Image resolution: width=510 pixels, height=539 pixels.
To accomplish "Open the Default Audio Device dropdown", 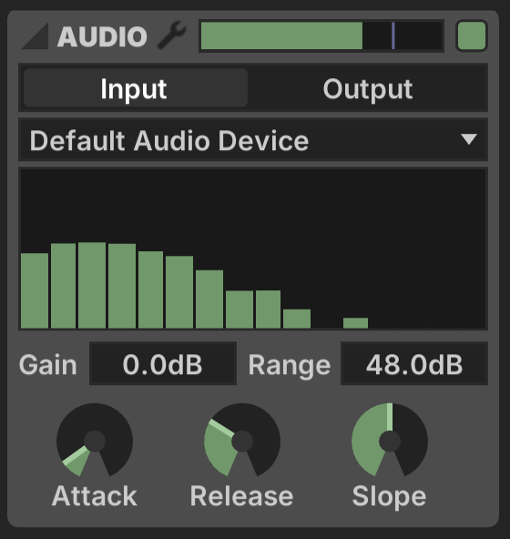I will (253, 139).
